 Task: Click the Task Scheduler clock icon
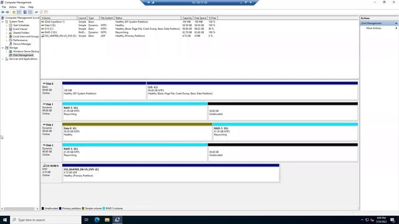click(11, 26)
